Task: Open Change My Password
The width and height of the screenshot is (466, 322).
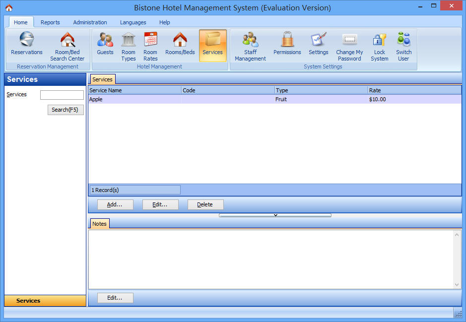Action: [349, 46]
